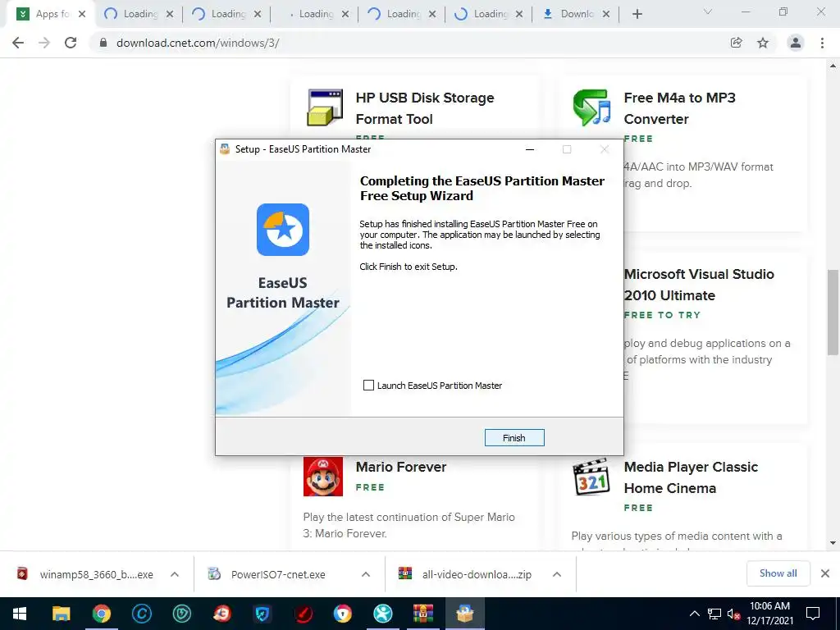Close the Downlo tab
Viewport: 840px width, 630px height.
tap(606, 14)
